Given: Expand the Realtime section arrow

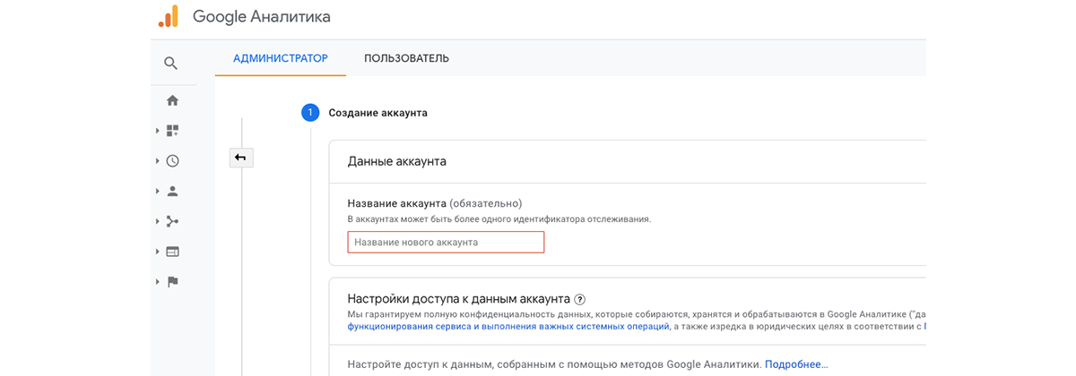Looking at the screenshot, I should click(158, 161).
